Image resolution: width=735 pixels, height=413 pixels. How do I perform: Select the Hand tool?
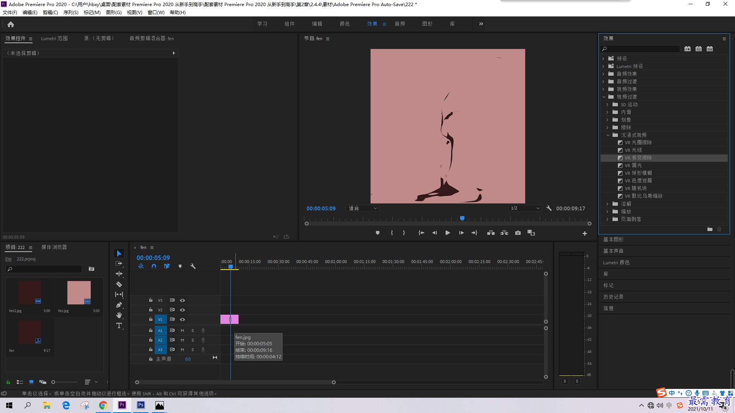(119, 315)
